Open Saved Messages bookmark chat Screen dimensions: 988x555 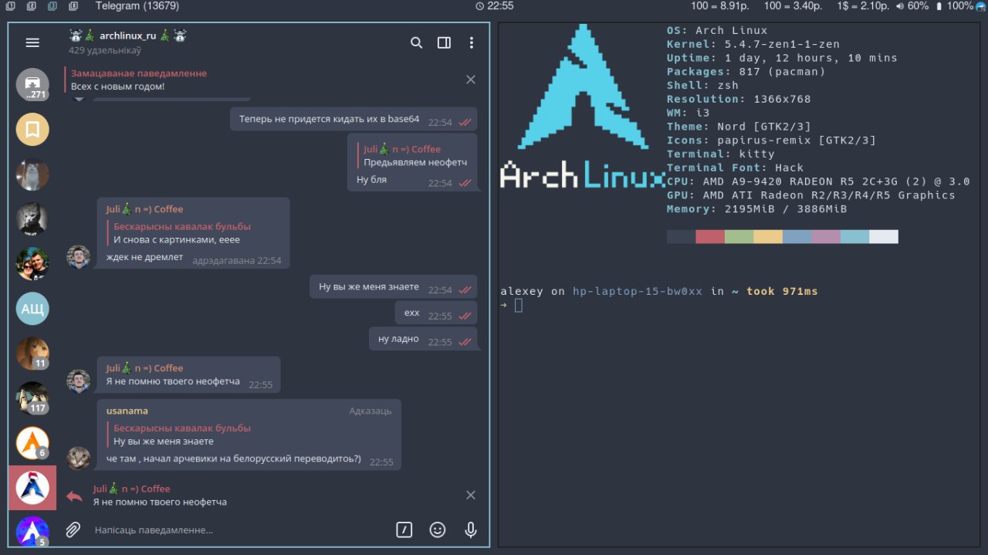[x=32, y=130]
